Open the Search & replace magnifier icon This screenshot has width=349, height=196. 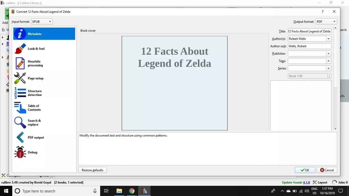(20, 122)
